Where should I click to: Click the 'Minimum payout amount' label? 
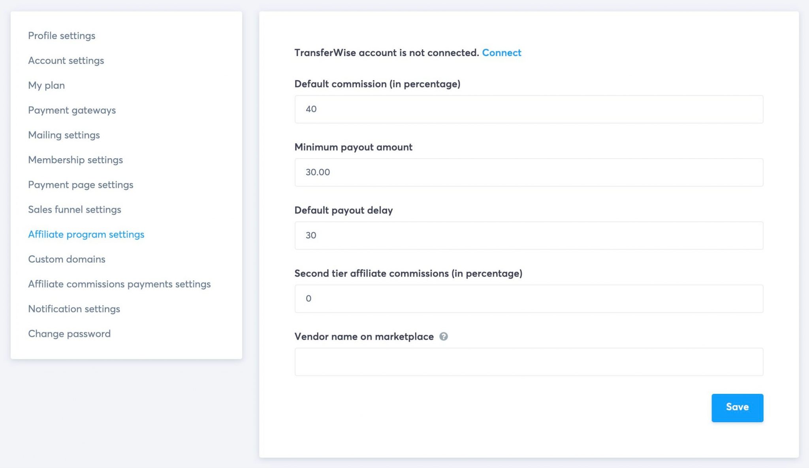click(x=353, y=147)
